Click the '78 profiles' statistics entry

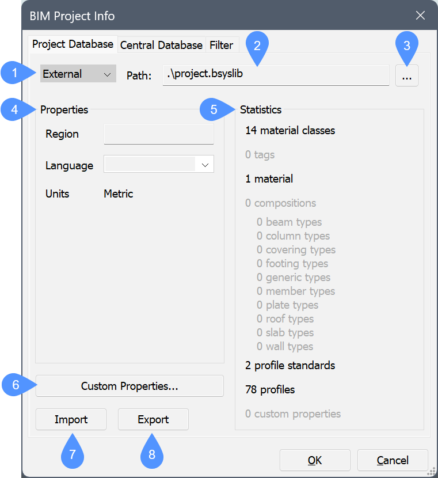pos(270,390)
